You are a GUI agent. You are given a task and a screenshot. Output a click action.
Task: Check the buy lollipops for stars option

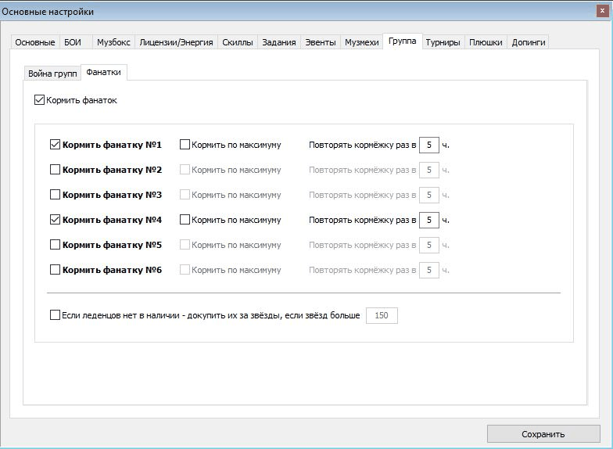[x=55, y=315]
